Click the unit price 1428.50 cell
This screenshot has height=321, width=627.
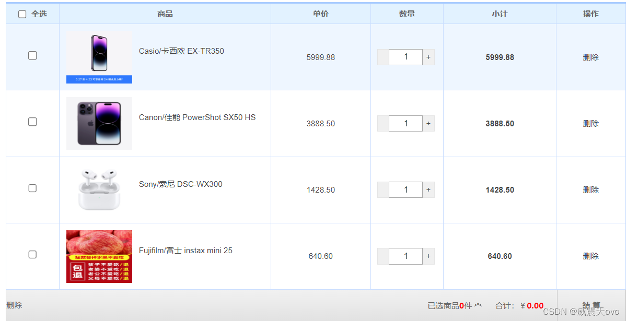click(321, 190)
